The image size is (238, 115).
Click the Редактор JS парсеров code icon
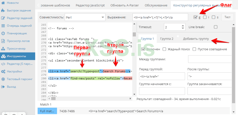click(x=3, y=64)
